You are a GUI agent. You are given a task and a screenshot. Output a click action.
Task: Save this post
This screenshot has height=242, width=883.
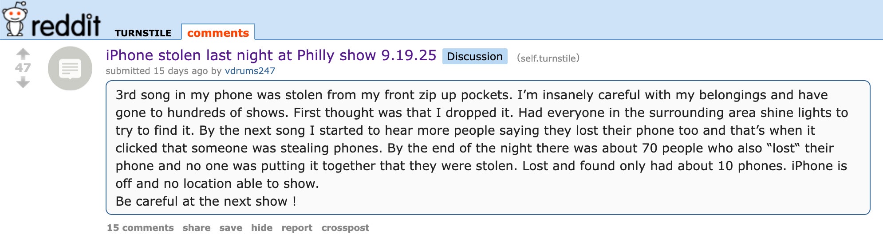[231, 228]
